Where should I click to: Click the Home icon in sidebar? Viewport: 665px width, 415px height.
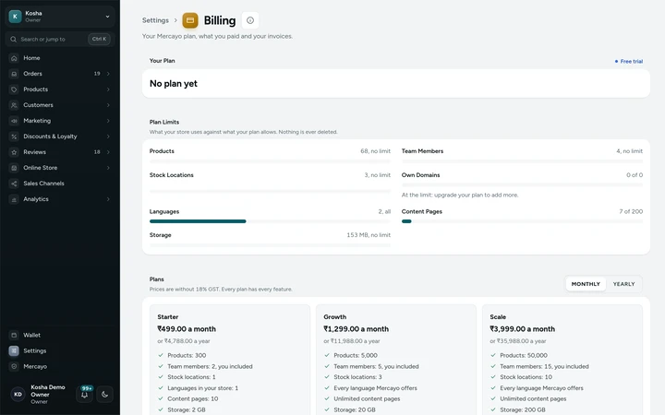coord(14,58)
